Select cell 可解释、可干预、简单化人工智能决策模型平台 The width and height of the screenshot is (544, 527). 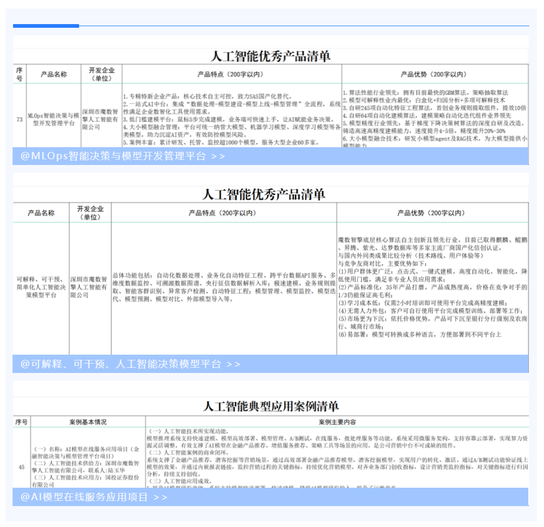click(x=41, y=287)
